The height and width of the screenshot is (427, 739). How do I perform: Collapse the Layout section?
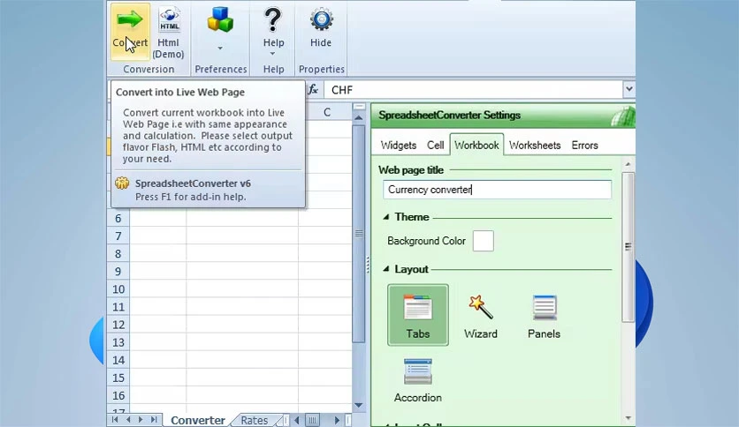pyautogui.click(x=386, y=269)
